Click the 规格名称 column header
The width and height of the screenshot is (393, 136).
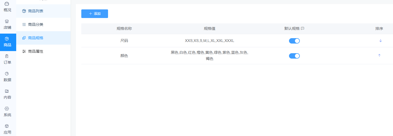click(124, 28)
